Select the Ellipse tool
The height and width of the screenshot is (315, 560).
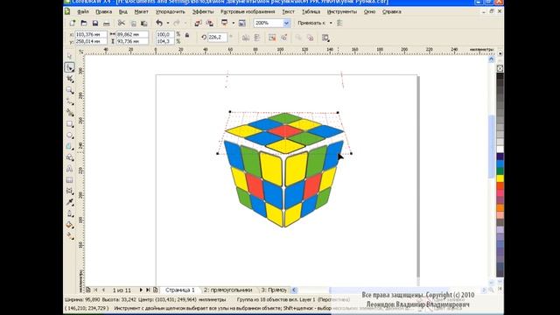(70, 135)
